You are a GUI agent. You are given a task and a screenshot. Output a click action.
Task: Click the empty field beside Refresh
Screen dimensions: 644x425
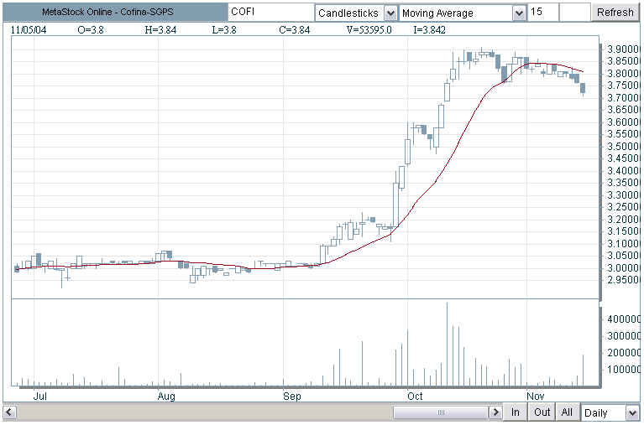tap(575, 13)
